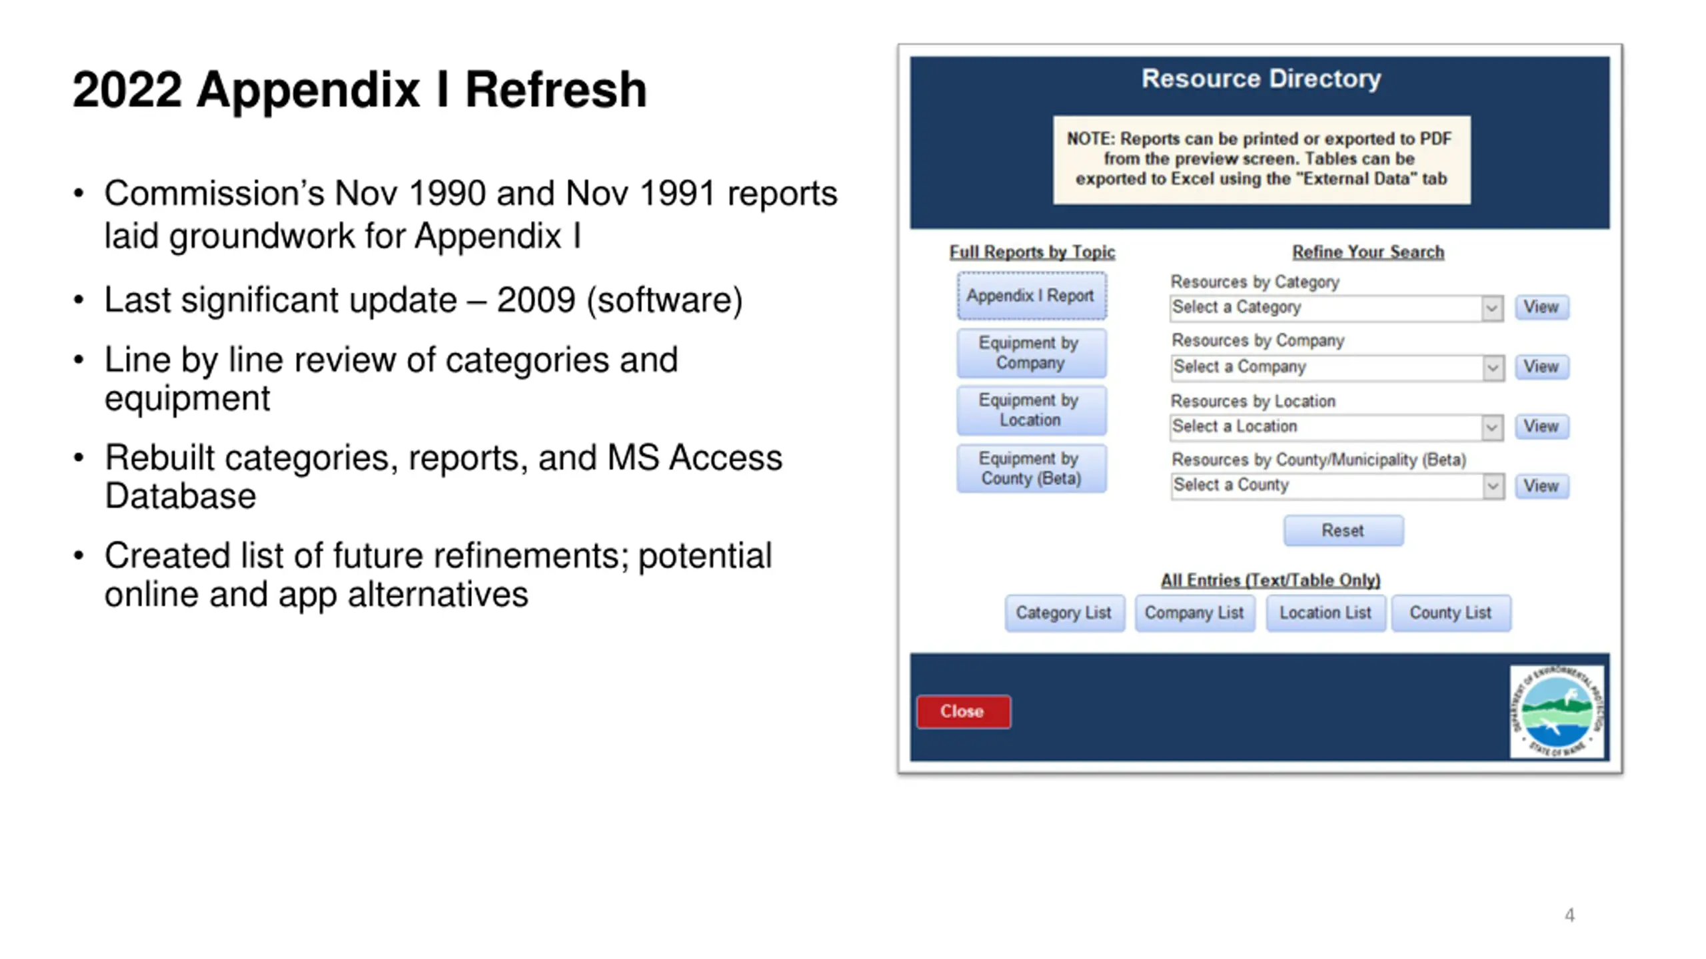Viewport: 1706px width, 959px height.
Task: Click the future refinements bullet text
Action: pyautogui.click(x=438, y=574)
